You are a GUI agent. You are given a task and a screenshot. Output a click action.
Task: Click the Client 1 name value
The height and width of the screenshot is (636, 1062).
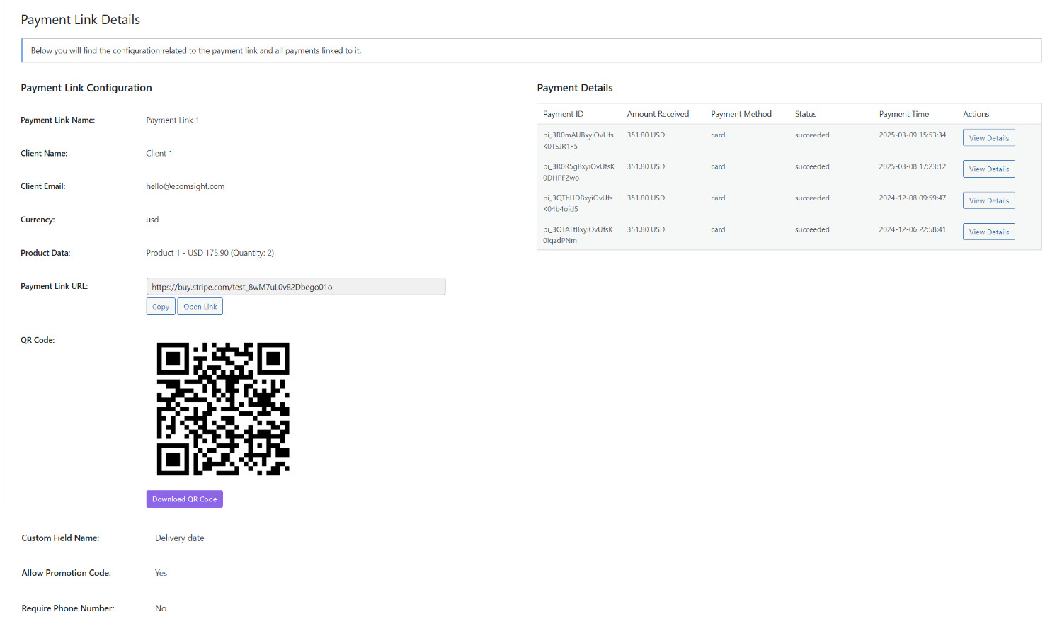159,153
